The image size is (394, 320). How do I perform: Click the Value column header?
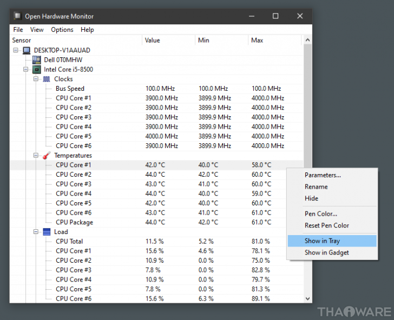point(169,40)
